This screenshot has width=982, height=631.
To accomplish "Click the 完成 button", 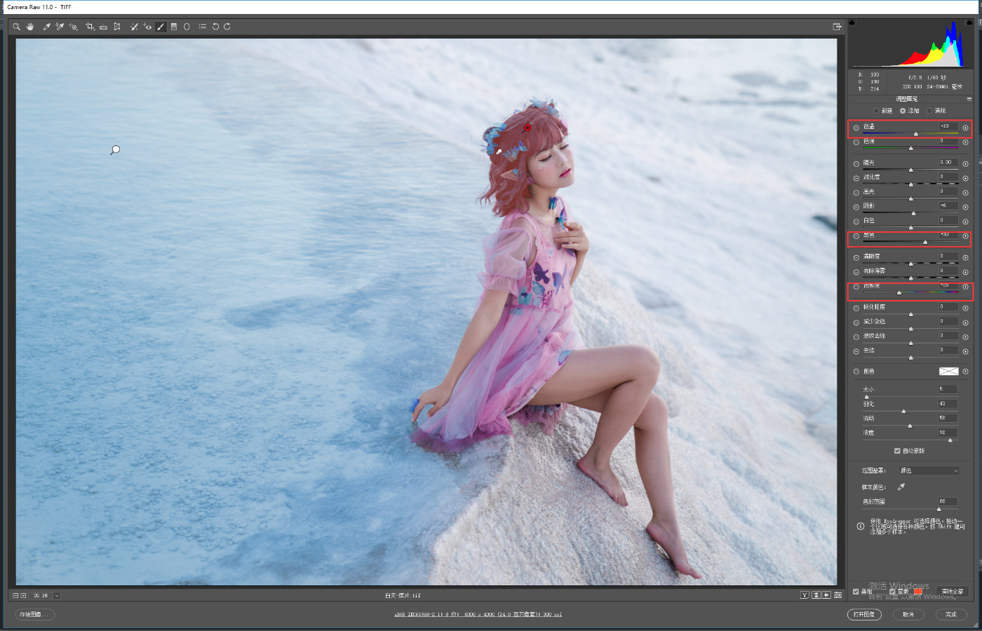I will (x=951, y=614).
